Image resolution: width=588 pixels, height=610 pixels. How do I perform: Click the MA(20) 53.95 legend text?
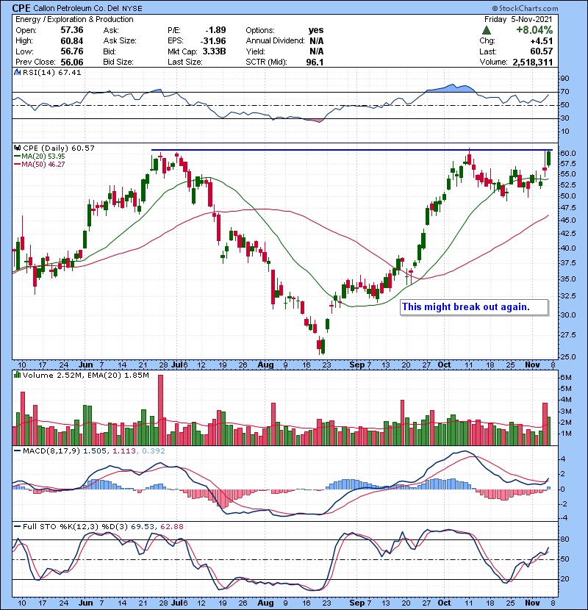pos(43,157)
